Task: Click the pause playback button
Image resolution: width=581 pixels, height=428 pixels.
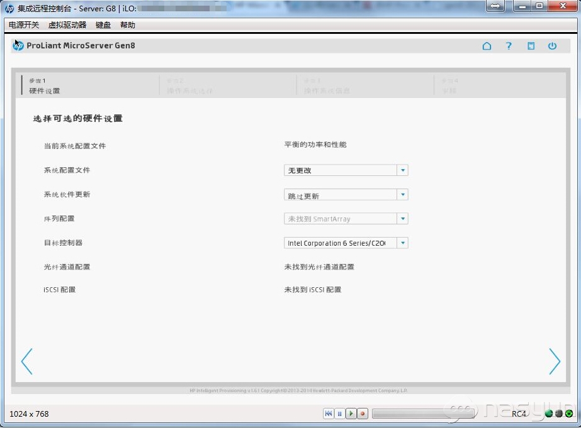Action: (x=339, y=414)
